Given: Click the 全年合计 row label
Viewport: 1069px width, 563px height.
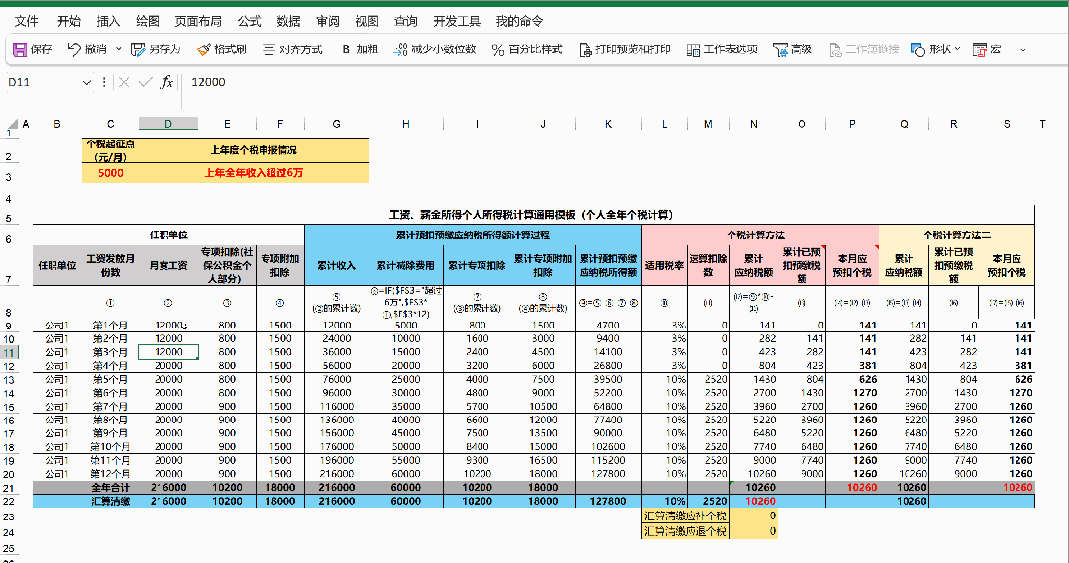Looking at the screenshot, I should (110, 488).
